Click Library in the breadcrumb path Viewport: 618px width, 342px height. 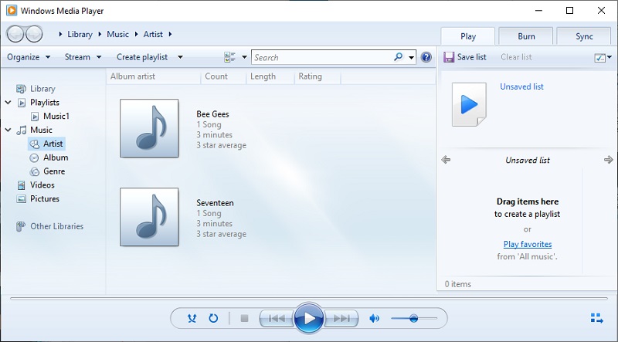(80, 34)
